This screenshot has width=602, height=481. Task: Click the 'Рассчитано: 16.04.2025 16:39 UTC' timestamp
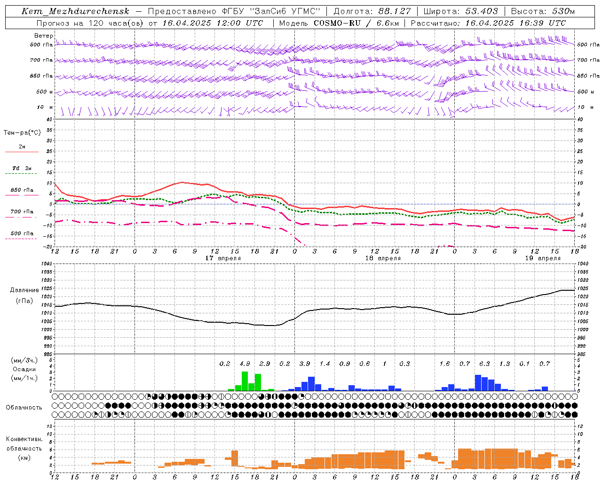coord(488,23)
